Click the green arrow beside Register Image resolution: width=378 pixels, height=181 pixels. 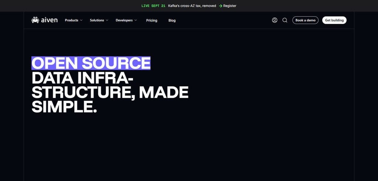(x=220, y=6)
